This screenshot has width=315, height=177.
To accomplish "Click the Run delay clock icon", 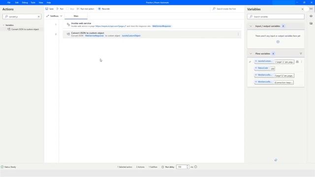I will tap(162, 167).
